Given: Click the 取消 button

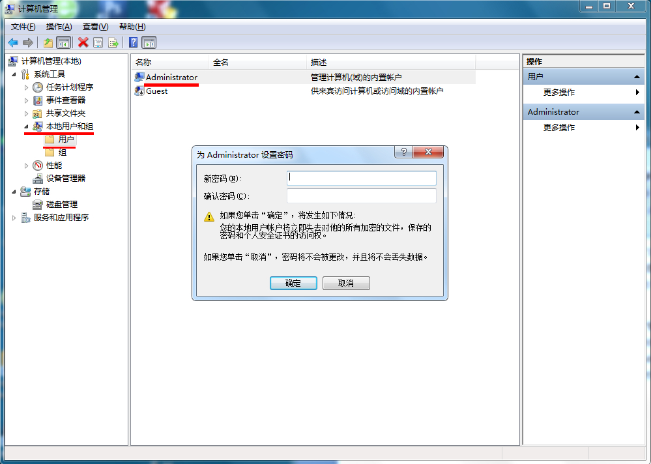Looking at the screenshot, I should [x=346, y=283].
